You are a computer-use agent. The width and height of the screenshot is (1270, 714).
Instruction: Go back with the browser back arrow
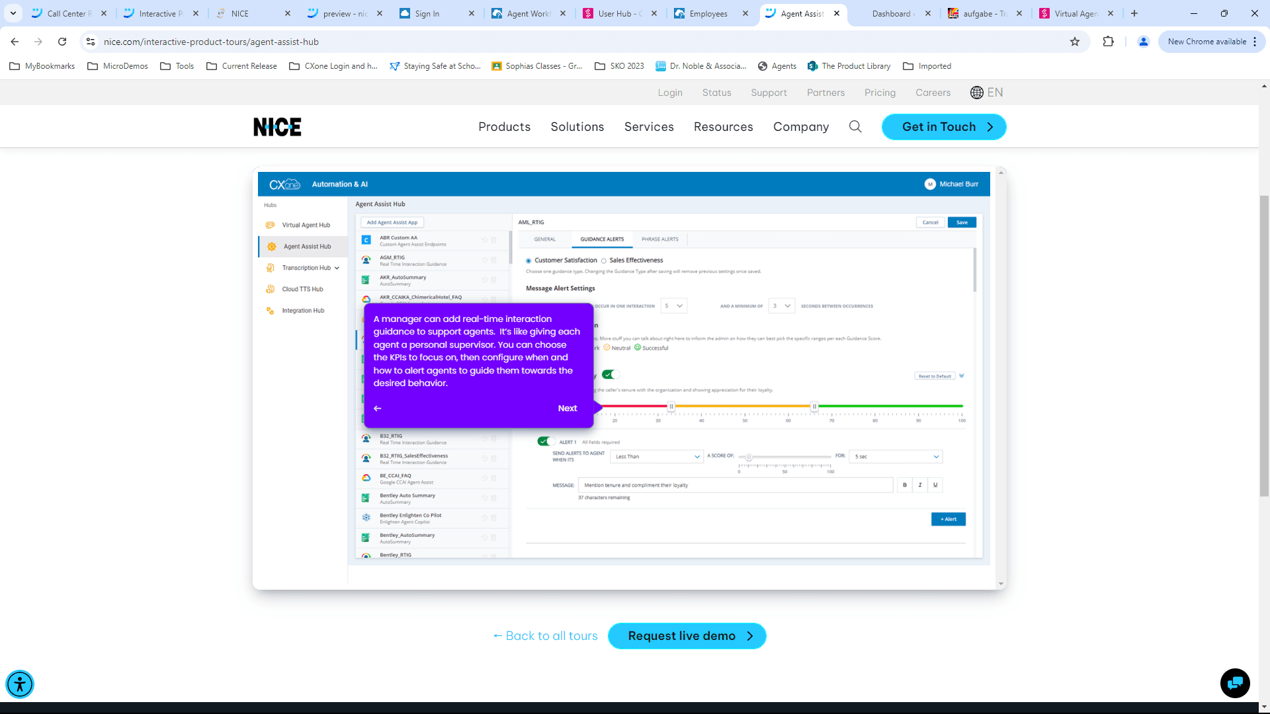15,42
